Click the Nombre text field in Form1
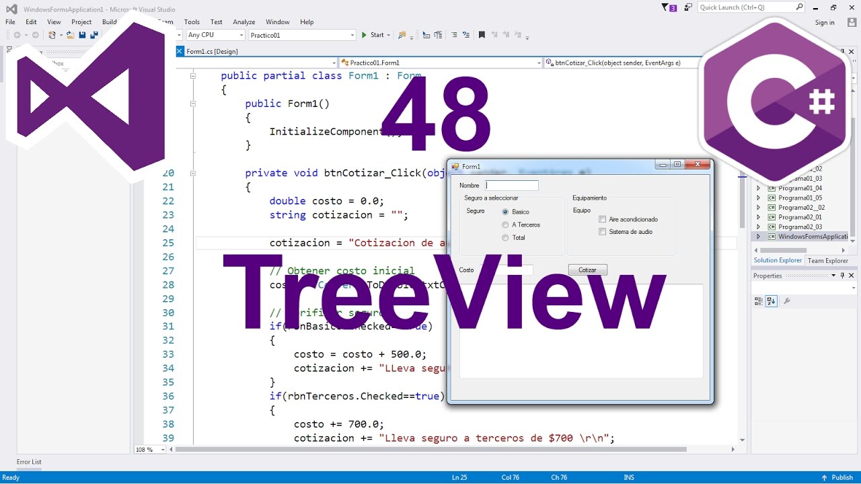Screen dimensions: 861x484 click(512, 186)
